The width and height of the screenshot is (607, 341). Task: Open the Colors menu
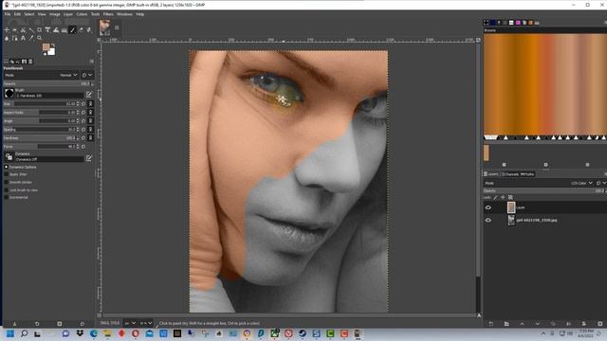click(82, 14)
